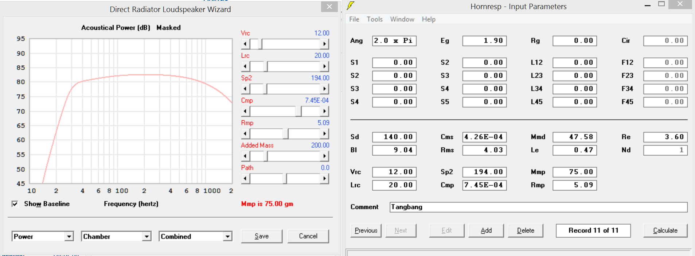Open the Window menu in Hornresp
695x256 pixels.
[x=402, y=19]
